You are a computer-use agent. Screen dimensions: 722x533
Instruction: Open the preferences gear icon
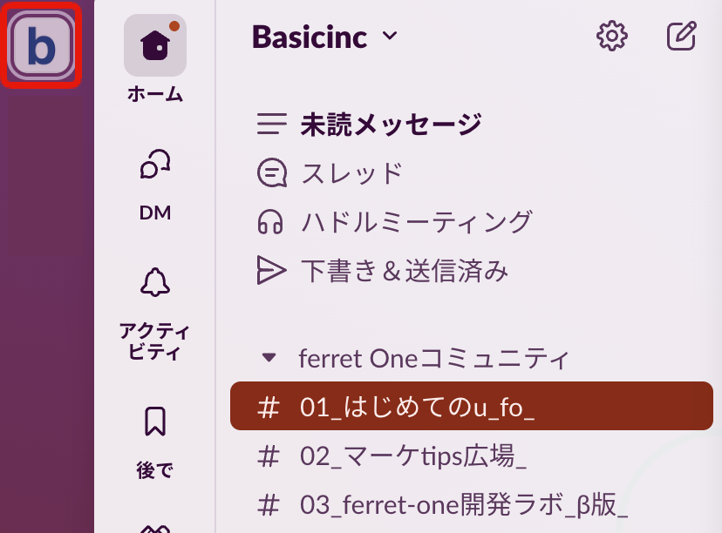612,37
